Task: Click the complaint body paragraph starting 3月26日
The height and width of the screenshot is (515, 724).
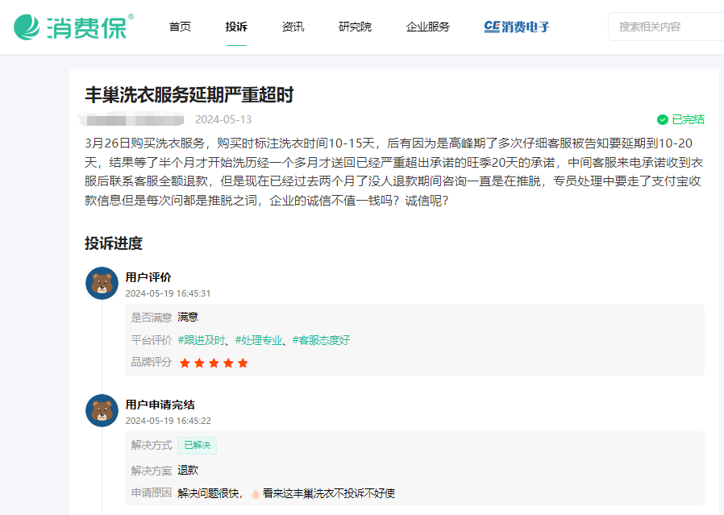Action: tap(394, 172)
